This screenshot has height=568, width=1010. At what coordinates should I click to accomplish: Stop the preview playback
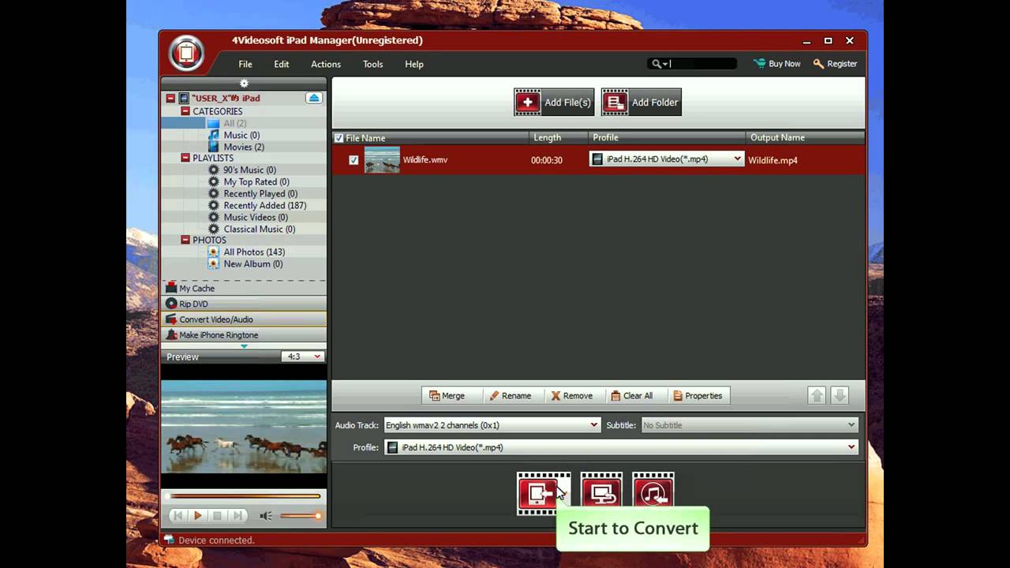(x=217, y=516)
